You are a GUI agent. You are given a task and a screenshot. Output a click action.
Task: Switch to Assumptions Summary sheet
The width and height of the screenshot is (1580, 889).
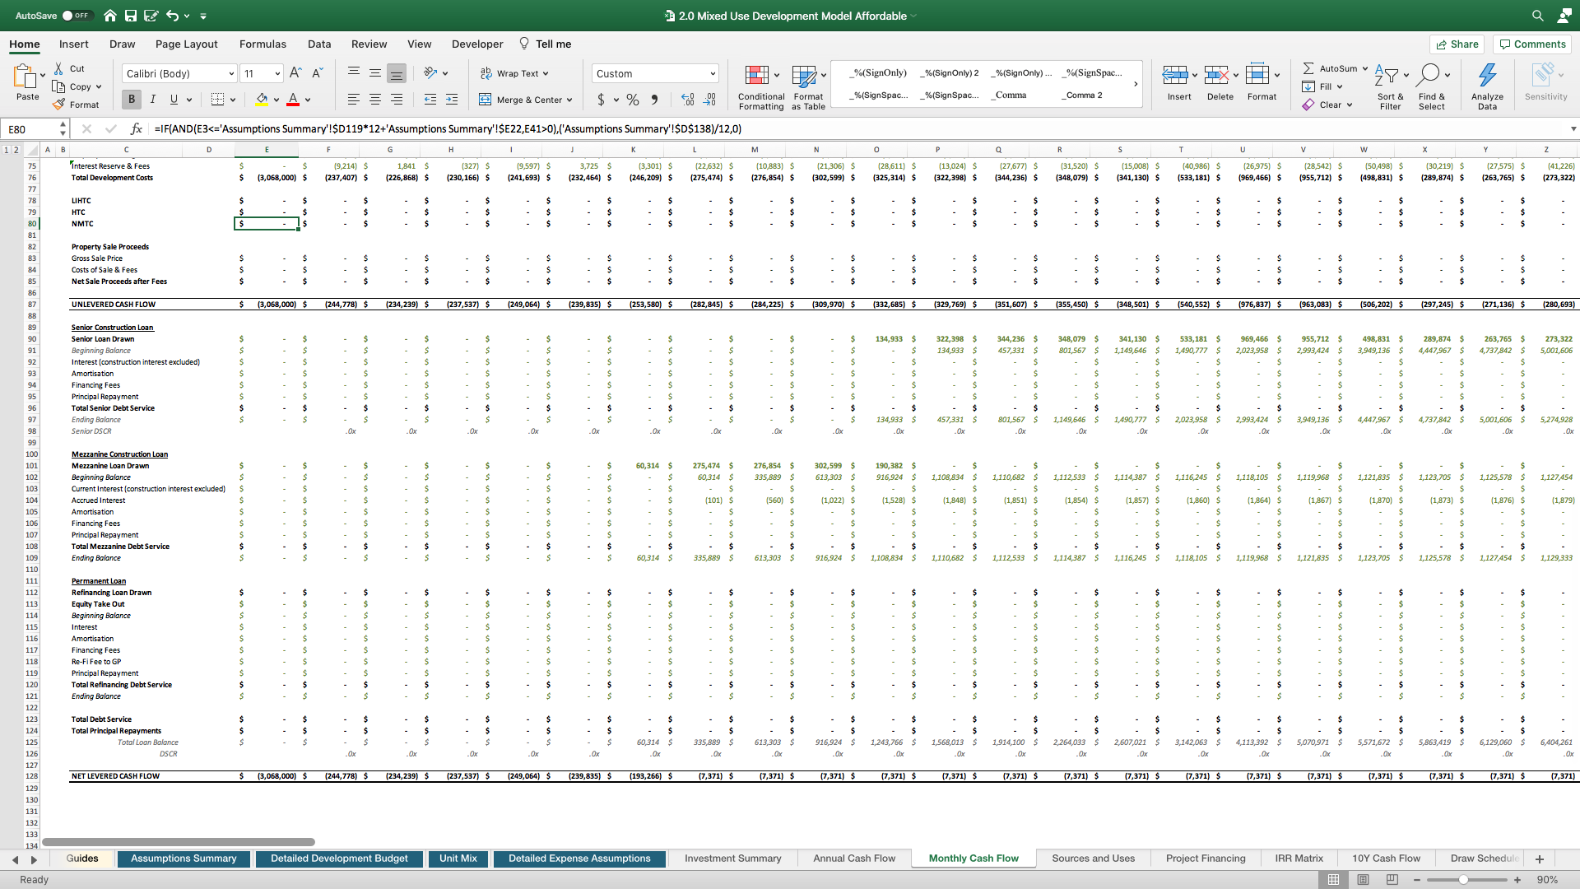(x=184, y=859)
